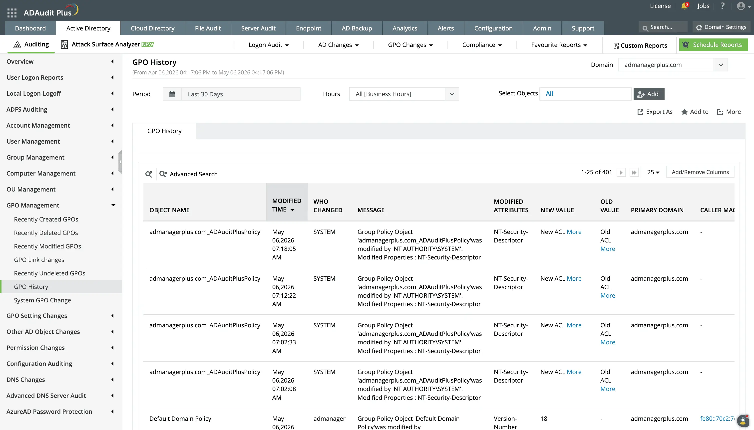Switch to Server Audit tab

258,28
